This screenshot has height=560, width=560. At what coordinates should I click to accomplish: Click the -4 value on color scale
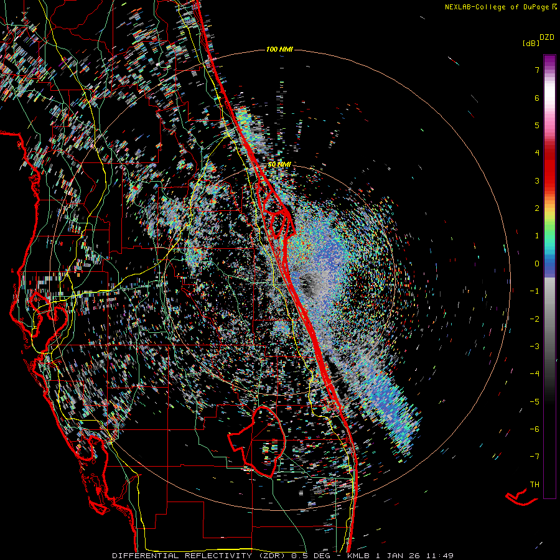coord(534,374)
